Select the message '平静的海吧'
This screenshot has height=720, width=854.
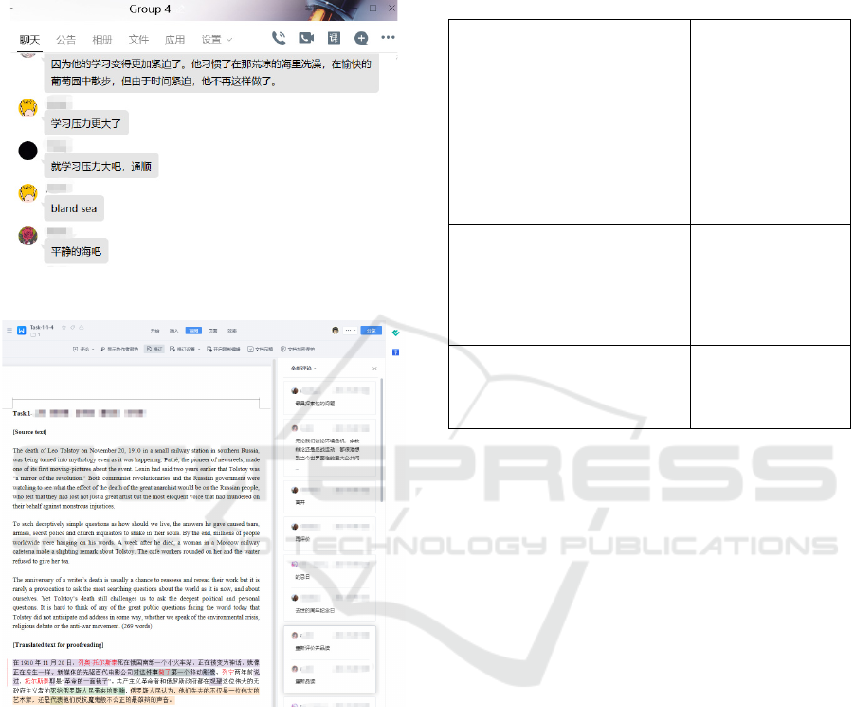(76, 251)
